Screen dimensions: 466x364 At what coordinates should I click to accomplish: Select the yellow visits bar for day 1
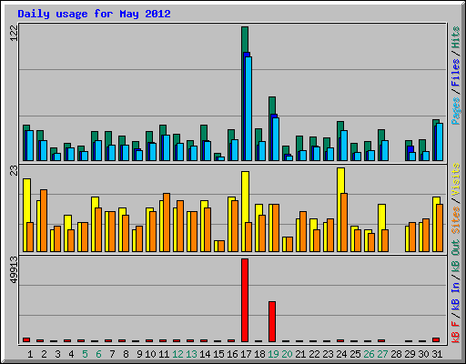point(26,200)
